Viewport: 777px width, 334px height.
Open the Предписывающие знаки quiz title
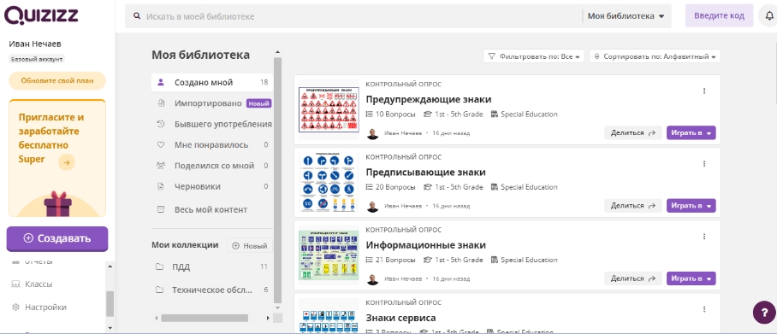[425, 172]
